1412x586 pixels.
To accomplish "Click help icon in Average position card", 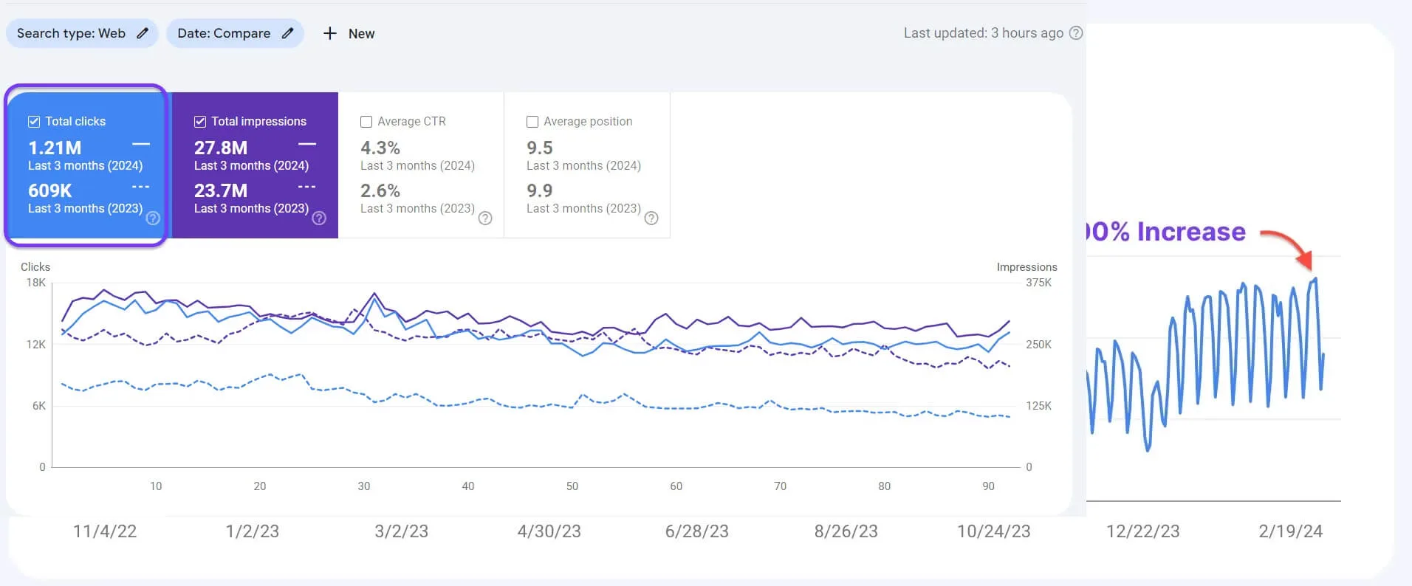I will point(651,218).
